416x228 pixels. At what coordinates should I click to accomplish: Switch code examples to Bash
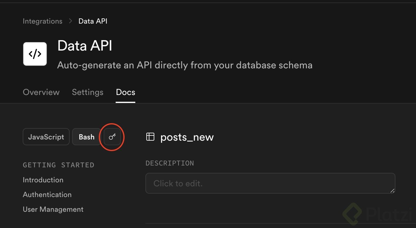point(87,137)
